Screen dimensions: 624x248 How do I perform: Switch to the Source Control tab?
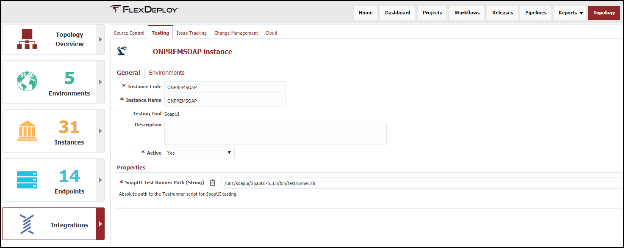(129, 33)
